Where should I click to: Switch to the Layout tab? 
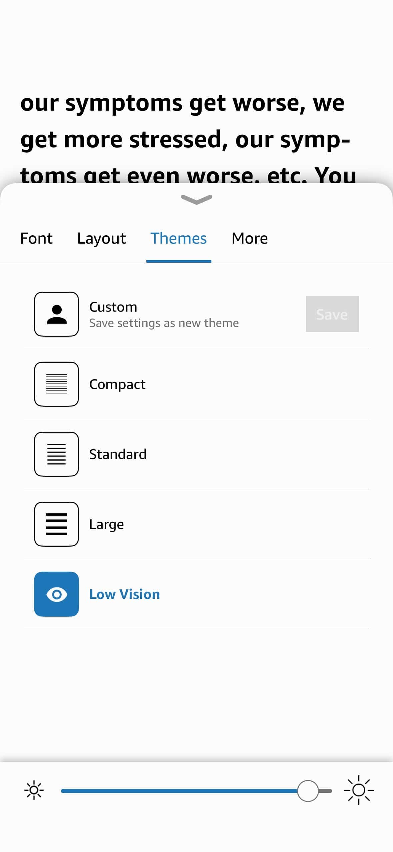tap(102, 239)
